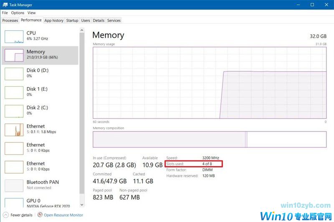334x222 pixels.
Task: Open the View menu
Action: click(x=32, y=13)
